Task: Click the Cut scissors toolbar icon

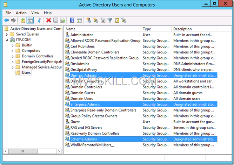Action: click(x=40, y=20)
